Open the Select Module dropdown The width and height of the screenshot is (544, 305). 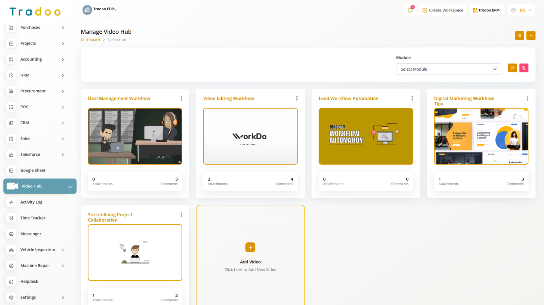pyautogui.click(x=448, y=69)
